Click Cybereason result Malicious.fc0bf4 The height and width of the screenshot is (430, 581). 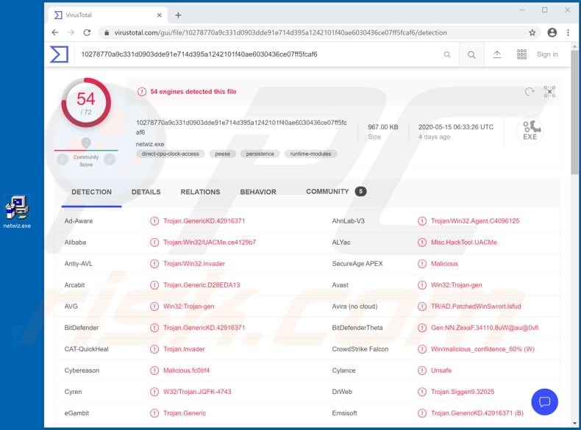pyautogui.click(x=186, y=370)
